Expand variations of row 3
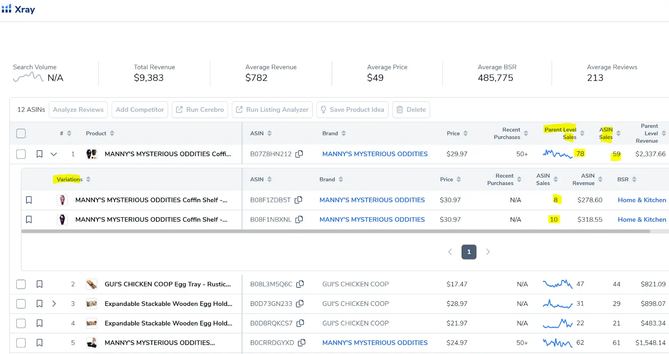 pos(54,303)
